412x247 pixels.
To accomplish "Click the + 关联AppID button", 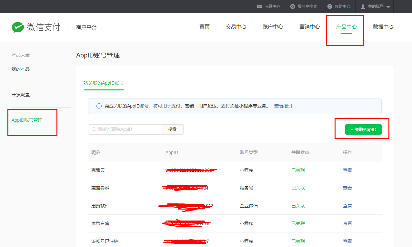I will tap(363, 129).
